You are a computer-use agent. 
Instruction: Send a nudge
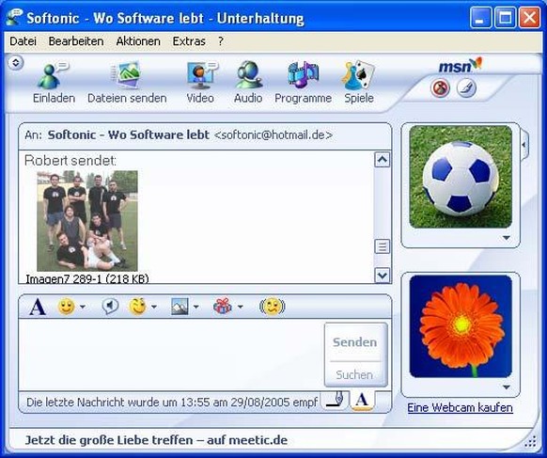[x=273, y=307]
